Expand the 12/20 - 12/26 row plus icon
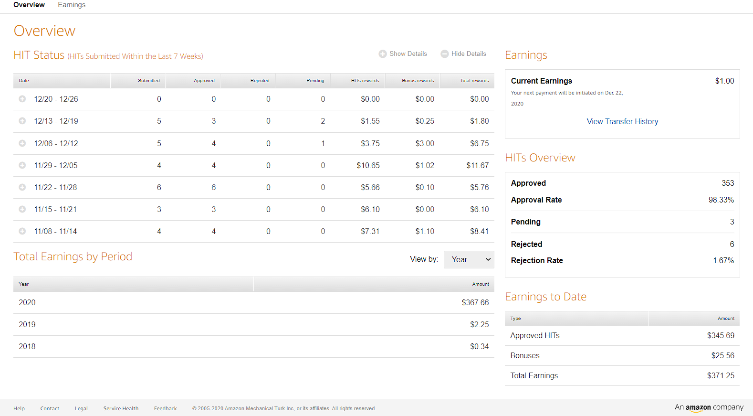753x416 pixels. [22, 99]
